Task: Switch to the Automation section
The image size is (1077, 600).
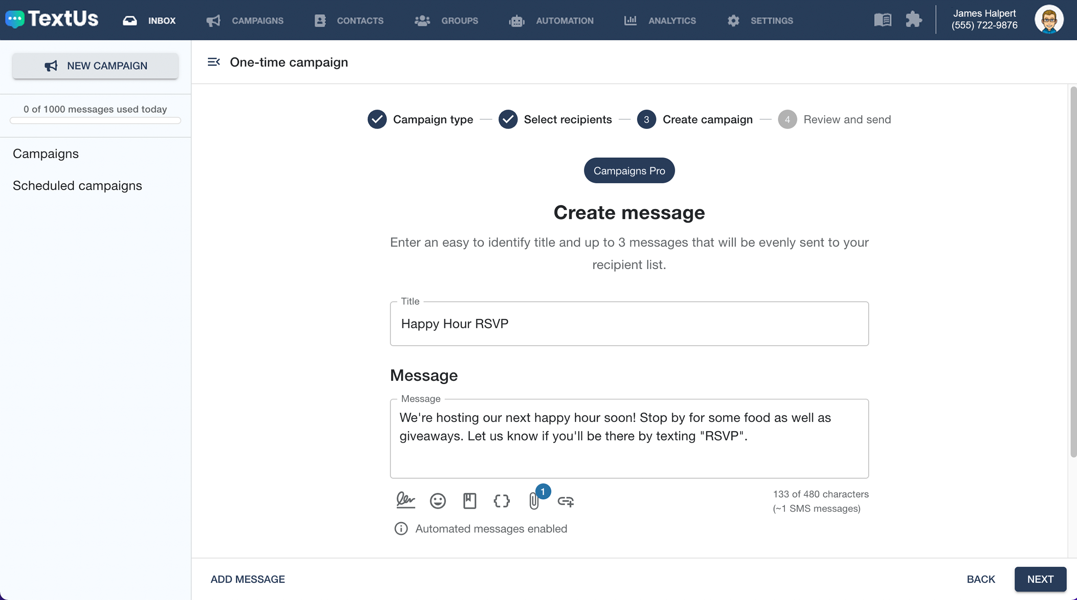Action: pos(551,20)
